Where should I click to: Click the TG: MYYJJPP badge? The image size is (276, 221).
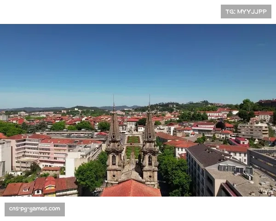pyautogui.click(x=246, y=11)
